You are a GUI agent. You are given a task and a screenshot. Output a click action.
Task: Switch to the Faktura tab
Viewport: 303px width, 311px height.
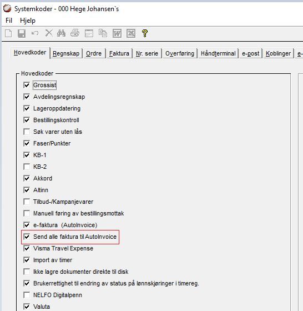[x=119, y=53]
